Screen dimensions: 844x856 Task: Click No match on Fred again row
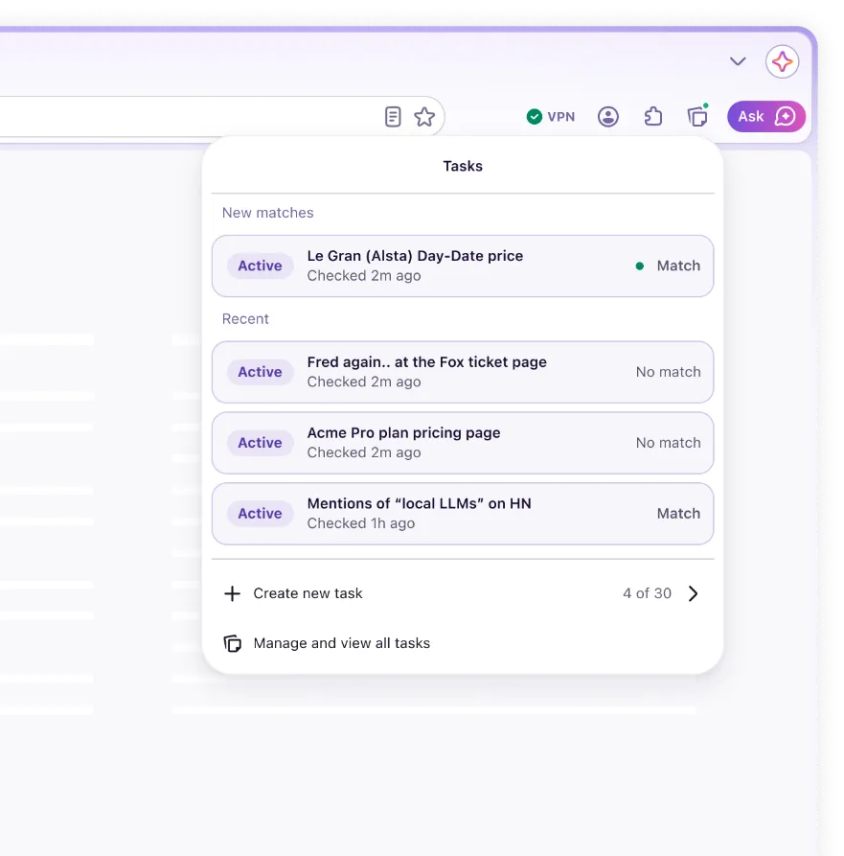(668, 372)
